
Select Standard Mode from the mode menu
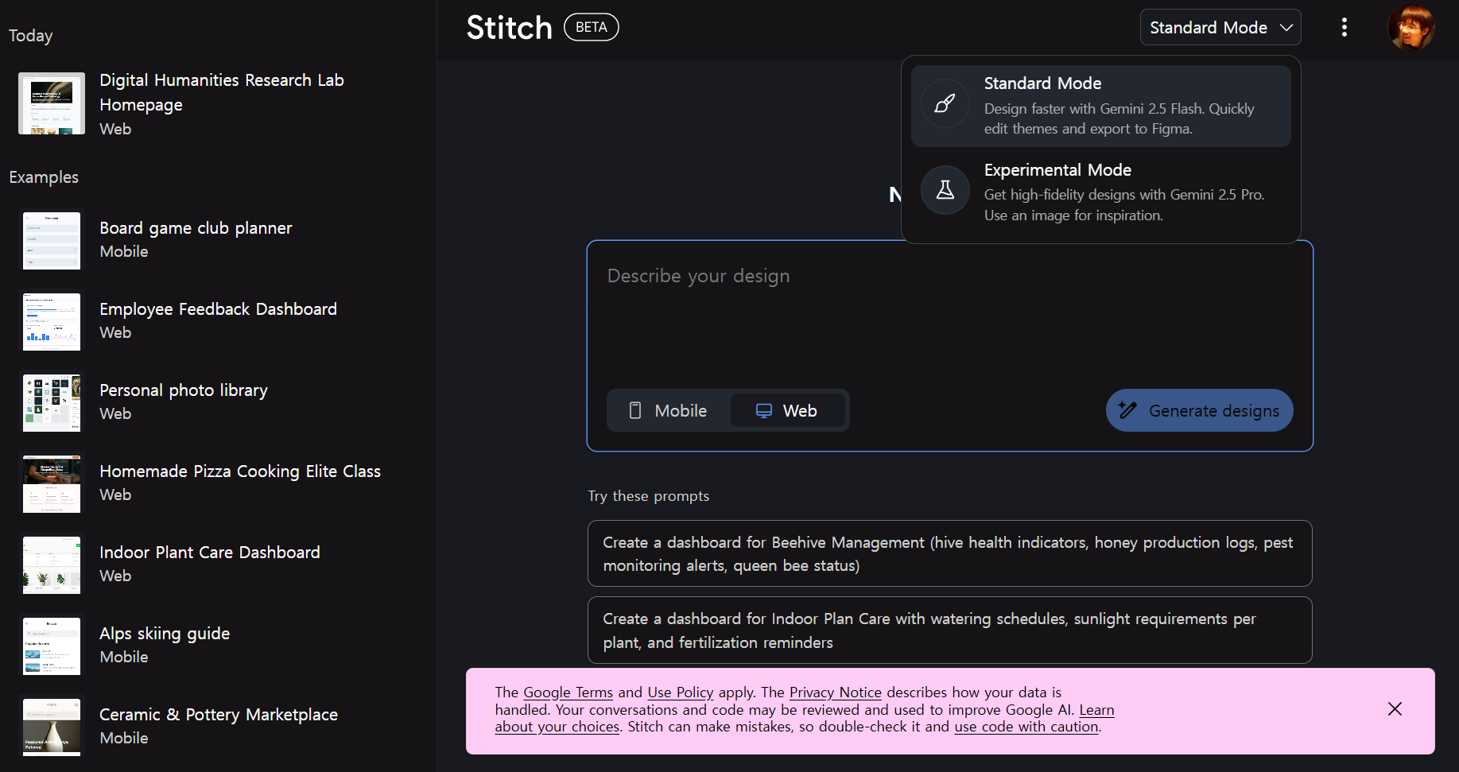(x=1100, y=104)
